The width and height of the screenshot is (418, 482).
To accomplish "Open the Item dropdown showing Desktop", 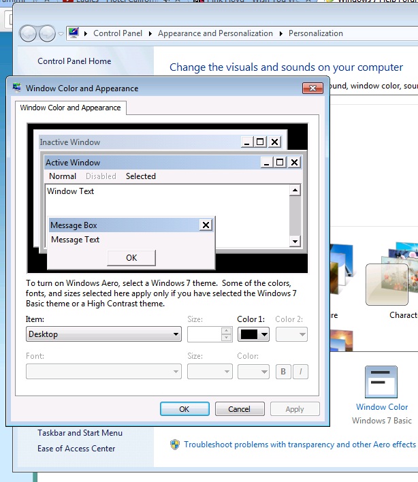I will coord(103,334).
